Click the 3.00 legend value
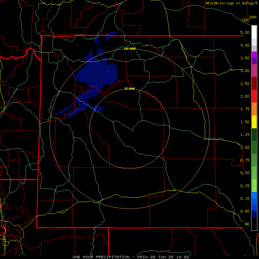The width and height of the screenshot is (259, 259). 245,71
